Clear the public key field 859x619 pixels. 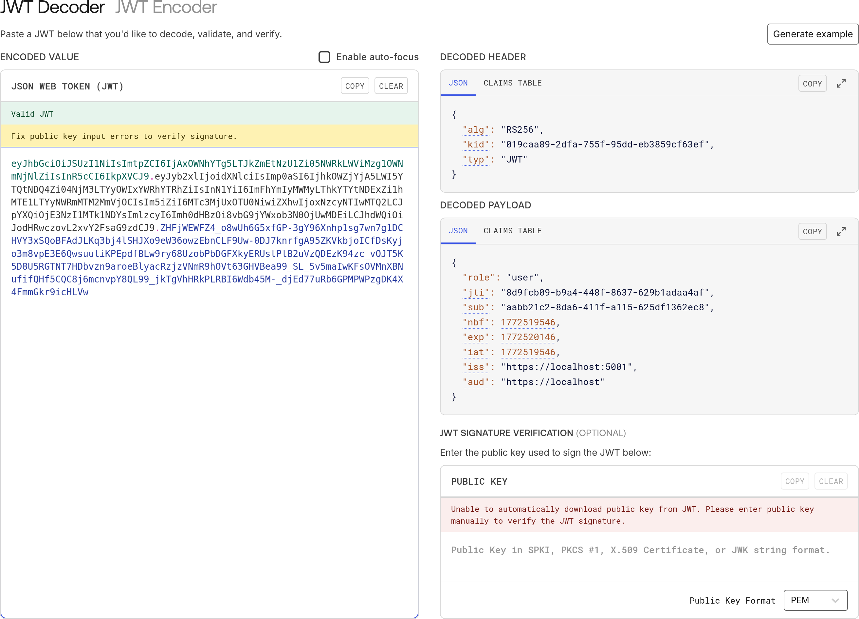(x=831, y=481)
